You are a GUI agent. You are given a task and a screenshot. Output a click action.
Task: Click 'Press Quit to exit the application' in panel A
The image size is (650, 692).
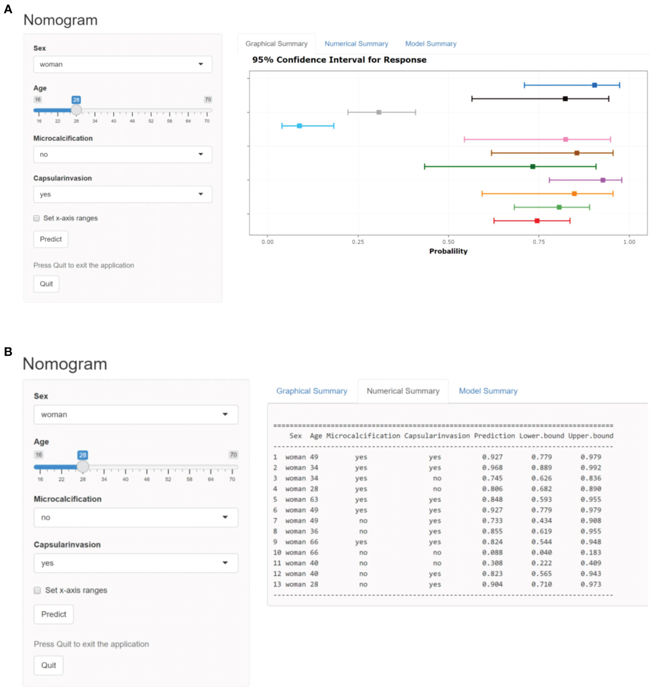point(84,265)
